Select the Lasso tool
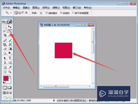 point(5,31)
